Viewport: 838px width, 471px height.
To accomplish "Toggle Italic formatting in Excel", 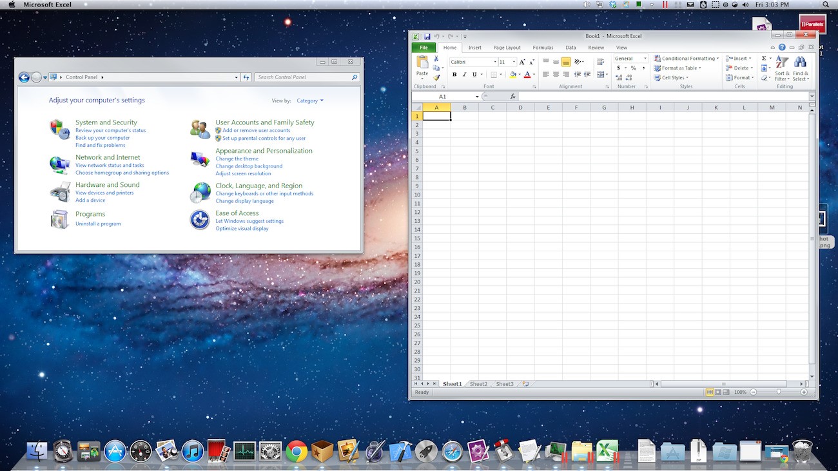I will [x=464, y=75].
